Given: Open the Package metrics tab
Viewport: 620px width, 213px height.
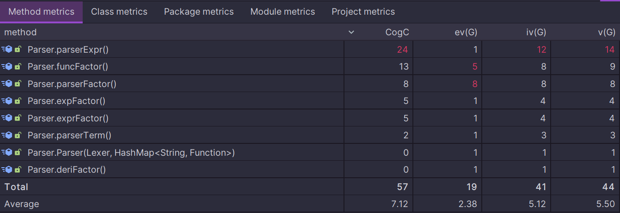Looking at the screenshot, I should [x=199, y=12].
